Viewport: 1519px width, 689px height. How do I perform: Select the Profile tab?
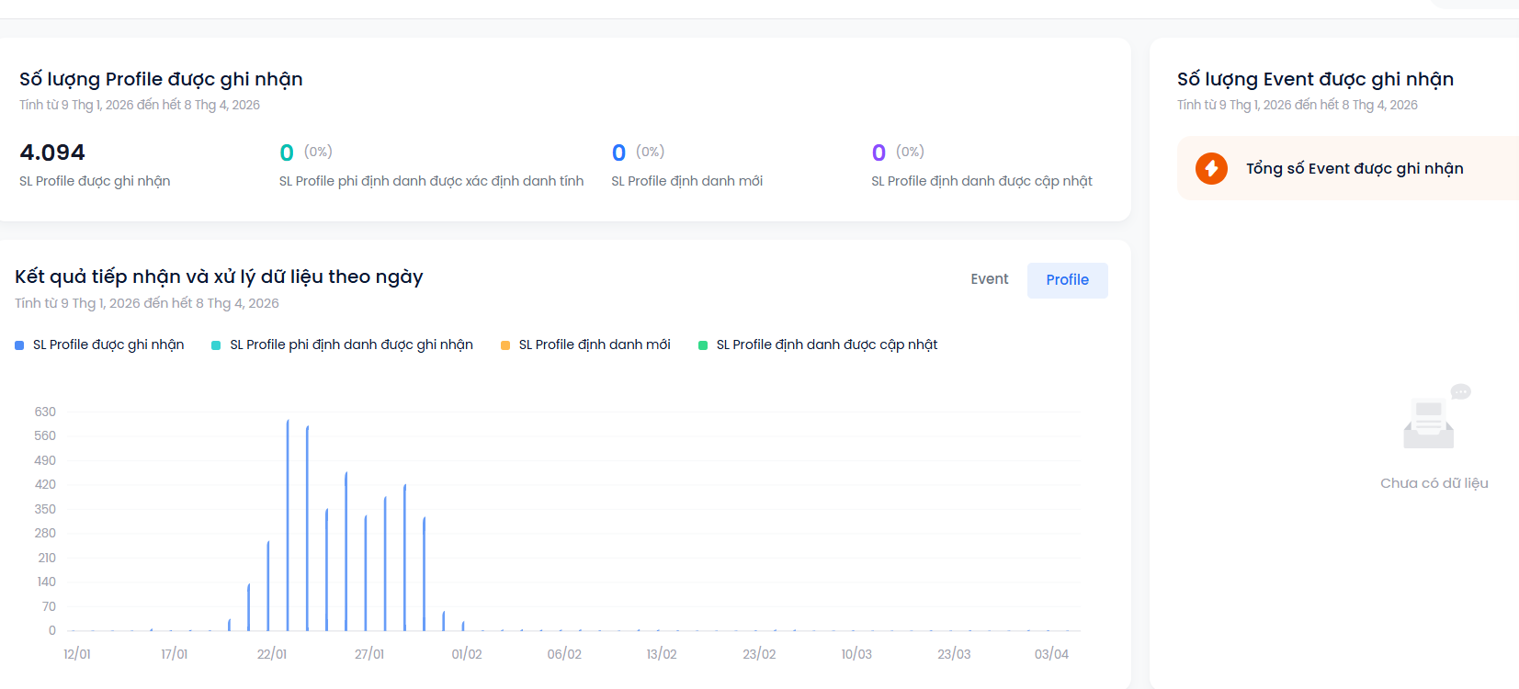pyautogui.click(x=1067, y=280)
